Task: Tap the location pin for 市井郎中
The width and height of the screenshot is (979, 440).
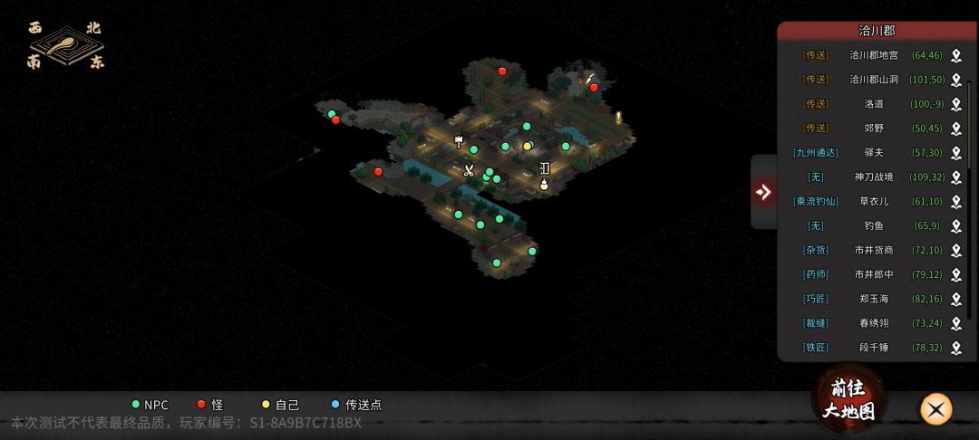Action: [x=956, y=275]
